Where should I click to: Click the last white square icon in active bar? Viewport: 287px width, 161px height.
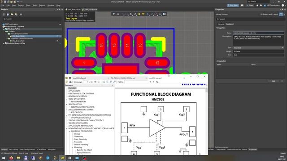[165, 14]
